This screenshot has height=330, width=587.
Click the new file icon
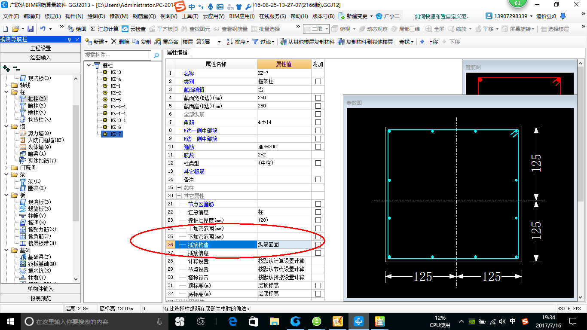tap(6, 29)
